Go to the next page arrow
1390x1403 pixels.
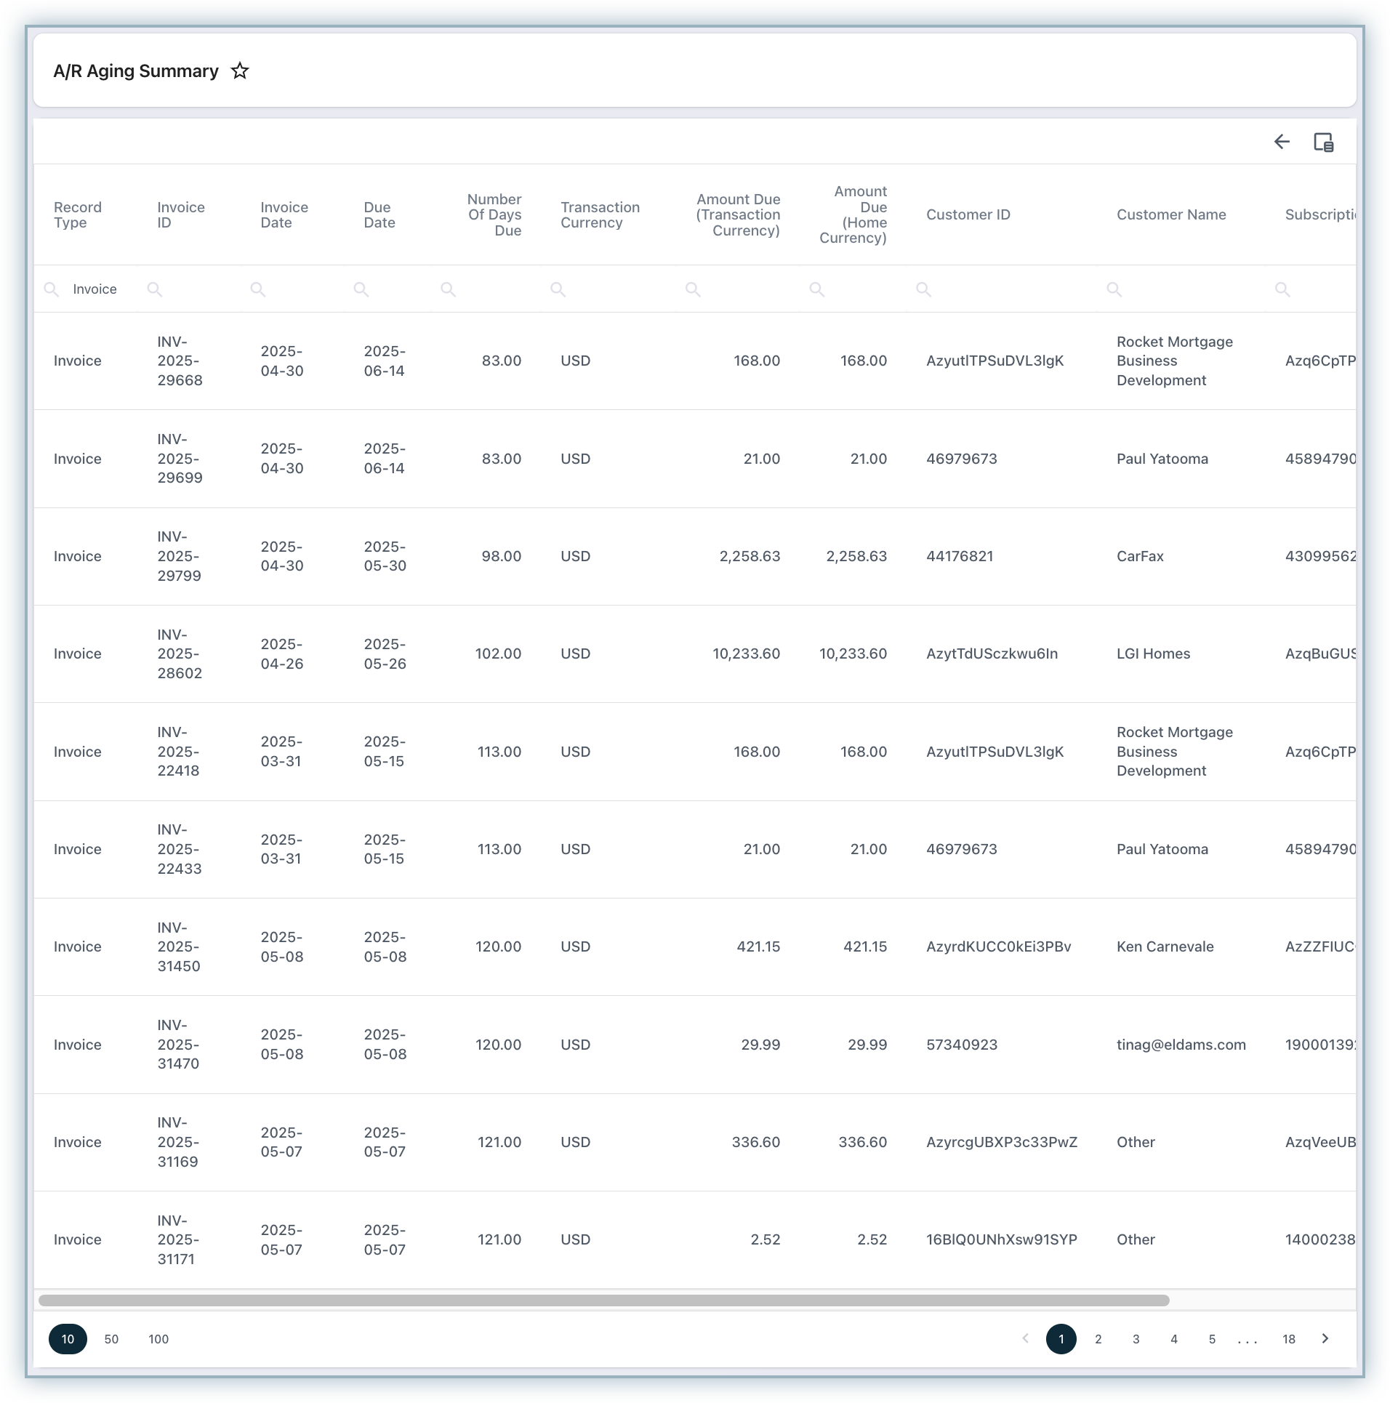click(1325, 1338)
